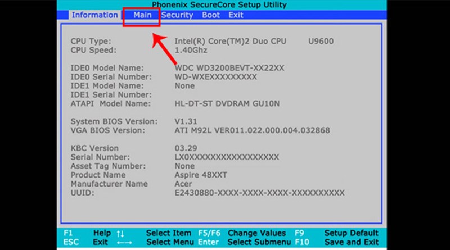Click the F5/F6 key hint

tap(209, 233)
